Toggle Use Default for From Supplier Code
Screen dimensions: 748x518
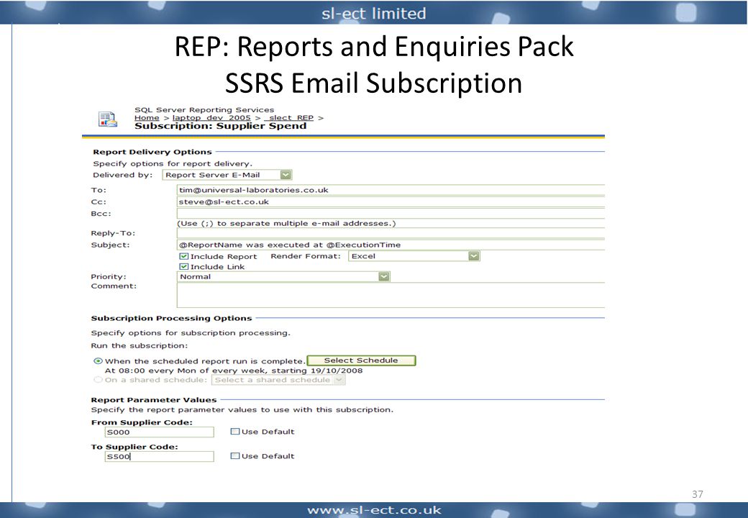(x=234, y=431)
